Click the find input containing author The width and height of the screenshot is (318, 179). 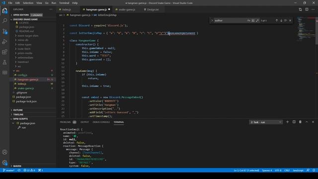tap(230, 20)
